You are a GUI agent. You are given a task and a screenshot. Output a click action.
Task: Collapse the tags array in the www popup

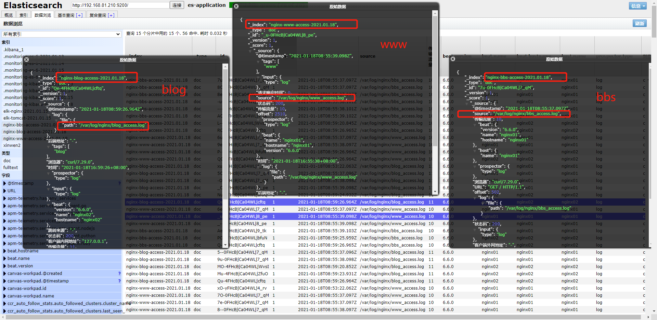258,61
